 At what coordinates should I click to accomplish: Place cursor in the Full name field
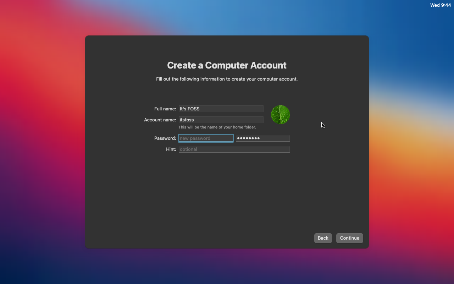click(221, 109)
